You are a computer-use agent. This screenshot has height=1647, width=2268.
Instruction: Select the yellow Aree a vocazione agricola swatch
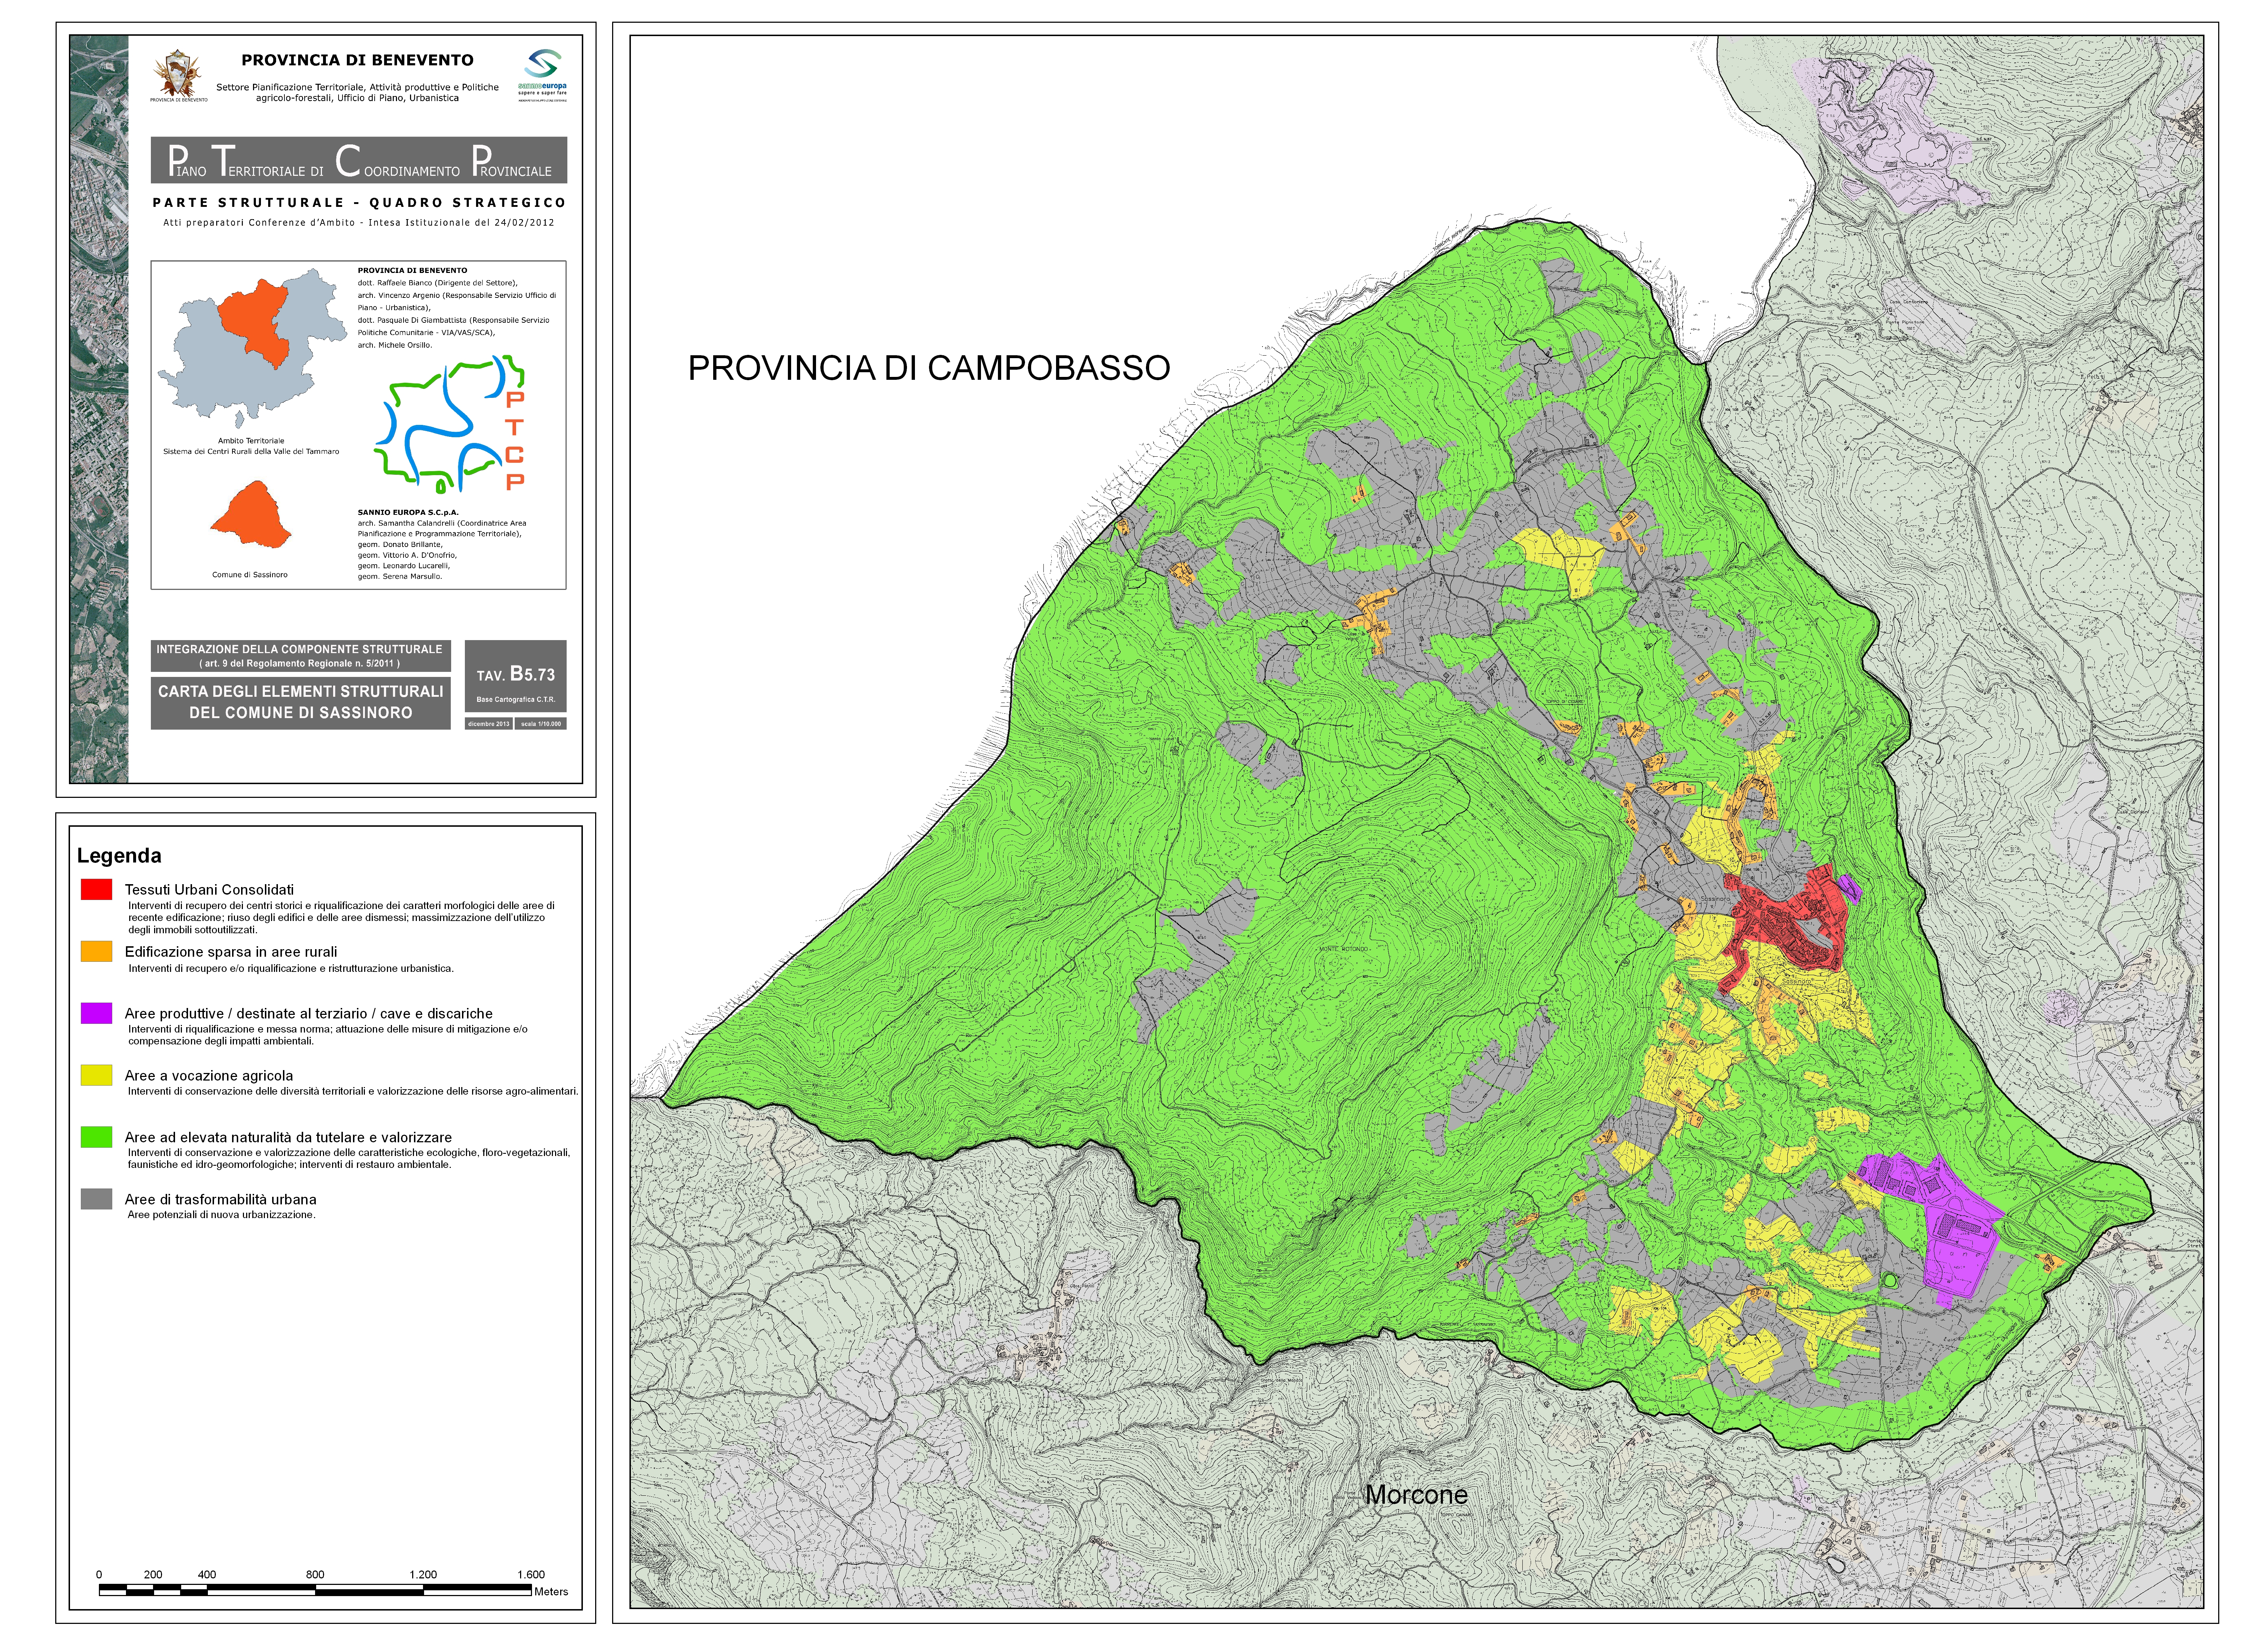[96, 1075]
